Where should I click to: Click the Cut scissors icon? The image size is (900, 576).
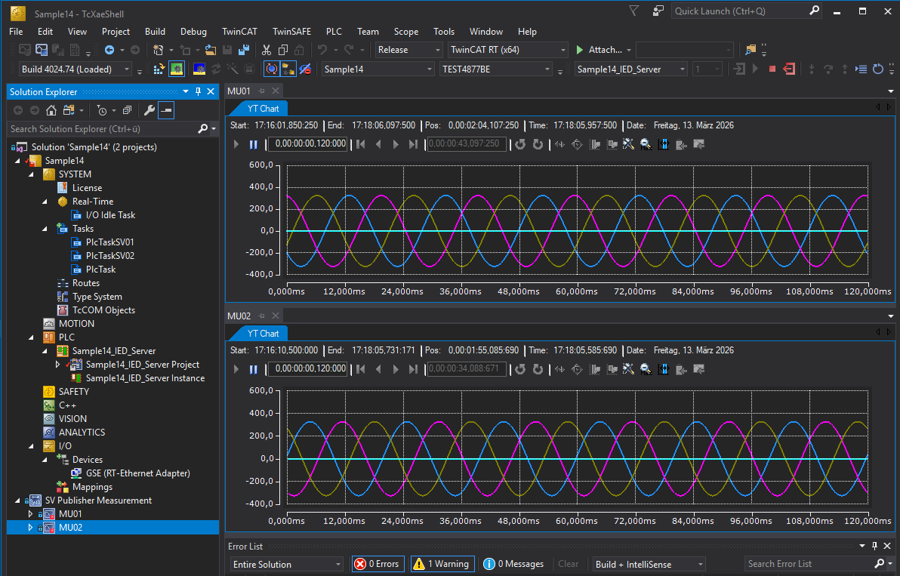[x=267, y=50]
